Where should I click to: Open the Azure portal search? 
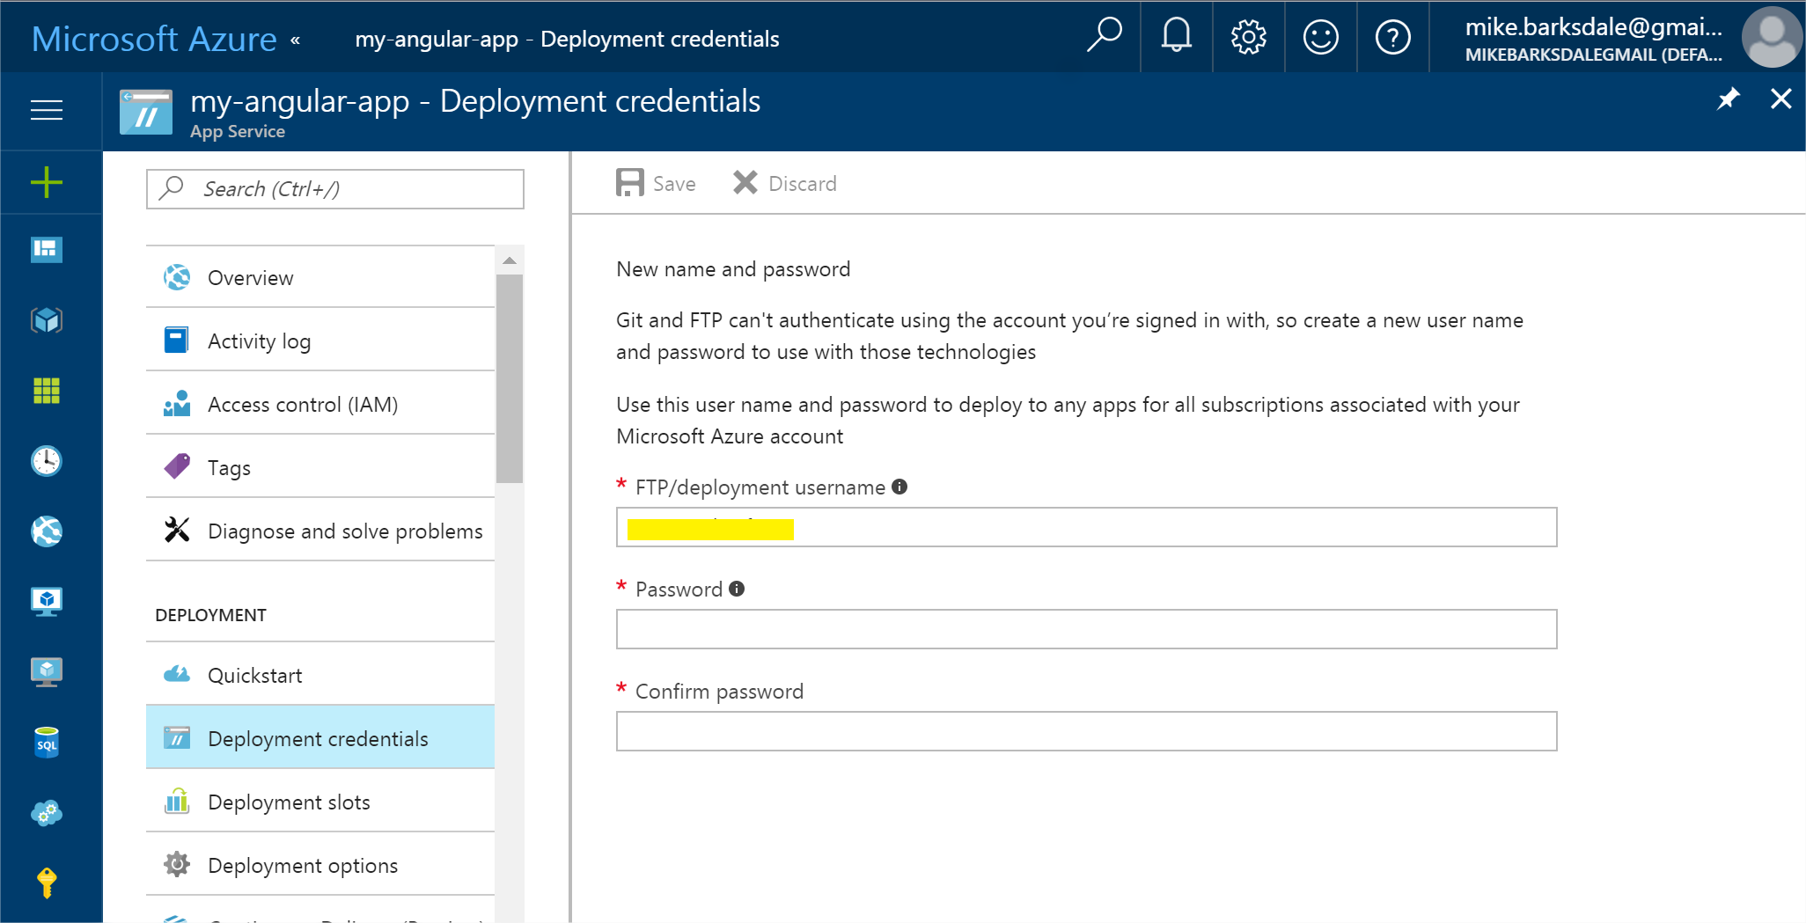point(1104,37)
